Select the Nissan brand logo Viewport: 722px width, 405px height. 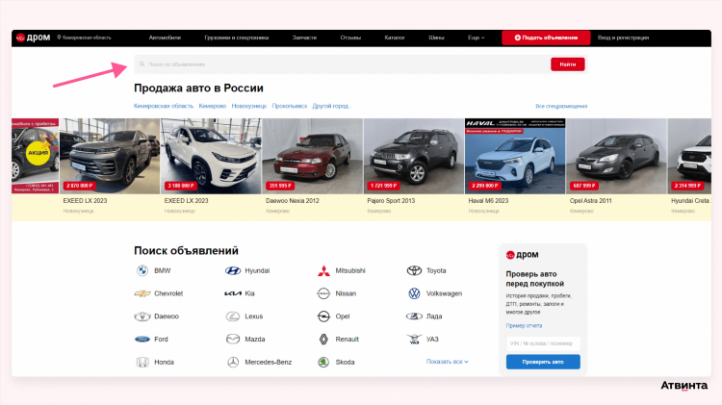[x=323, y=293]
